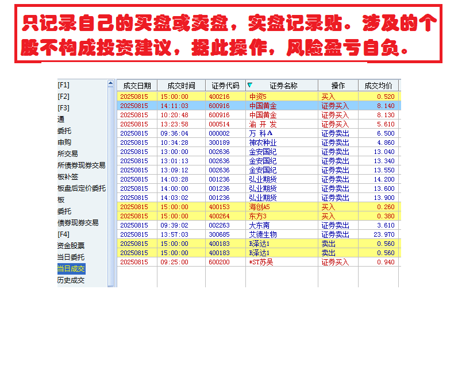Click the sort triangle in 证券名称 header
458x370 pixels.
coord(250,85)
